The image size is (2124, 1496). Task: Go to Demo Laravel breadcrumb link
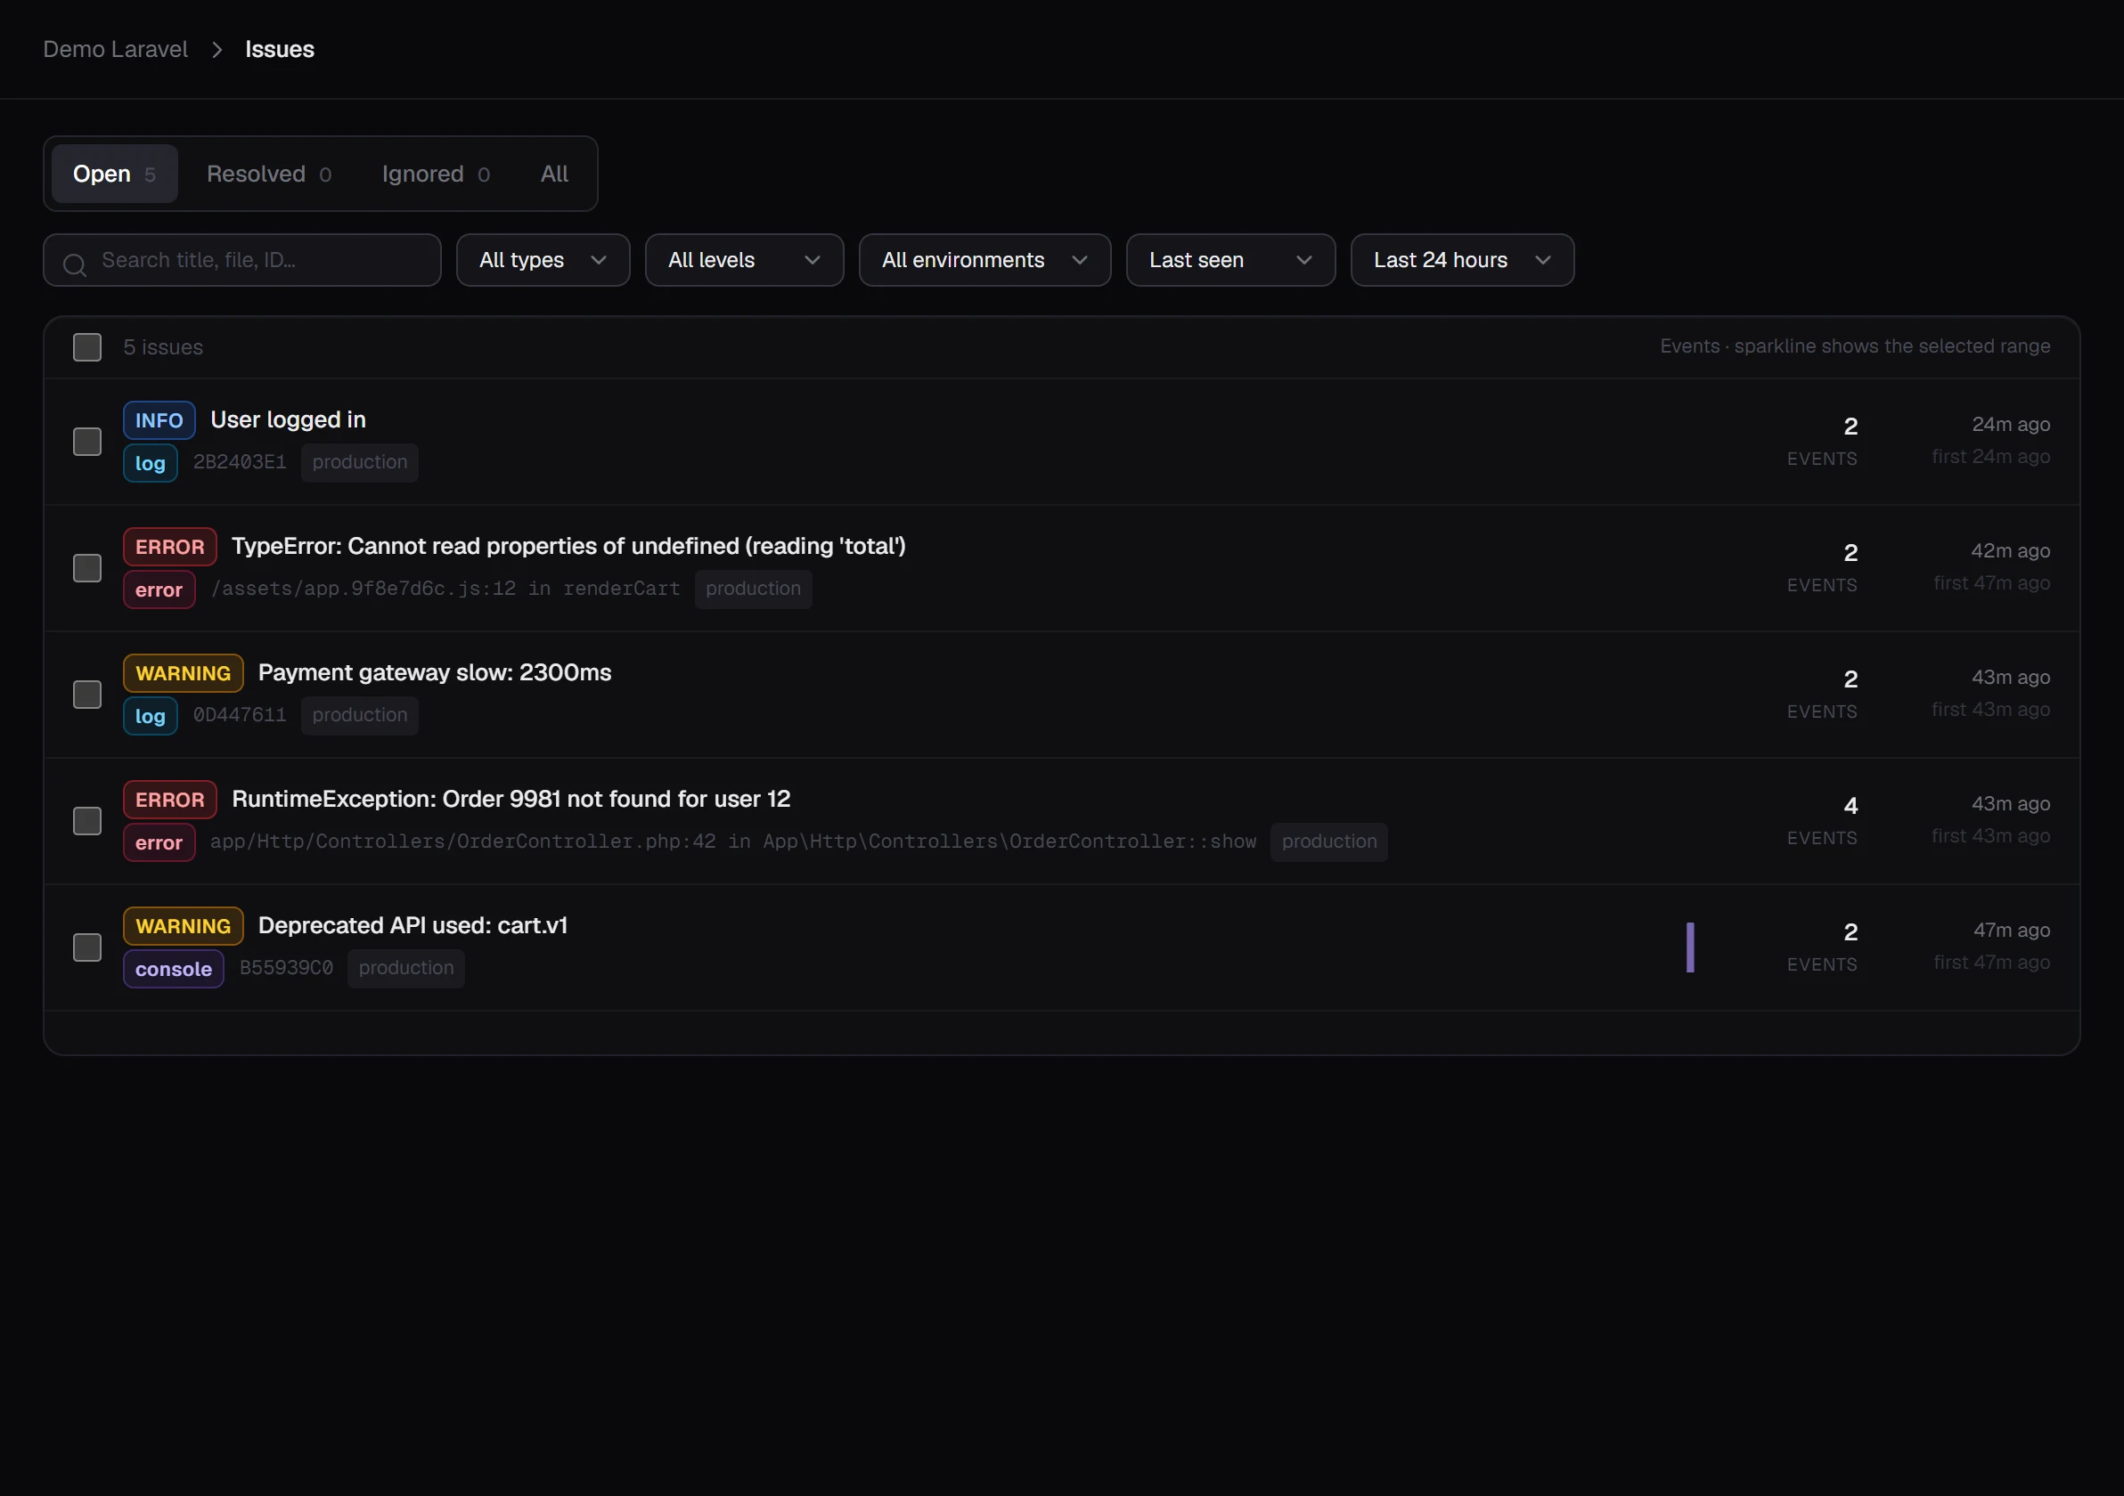pos(116,50)
